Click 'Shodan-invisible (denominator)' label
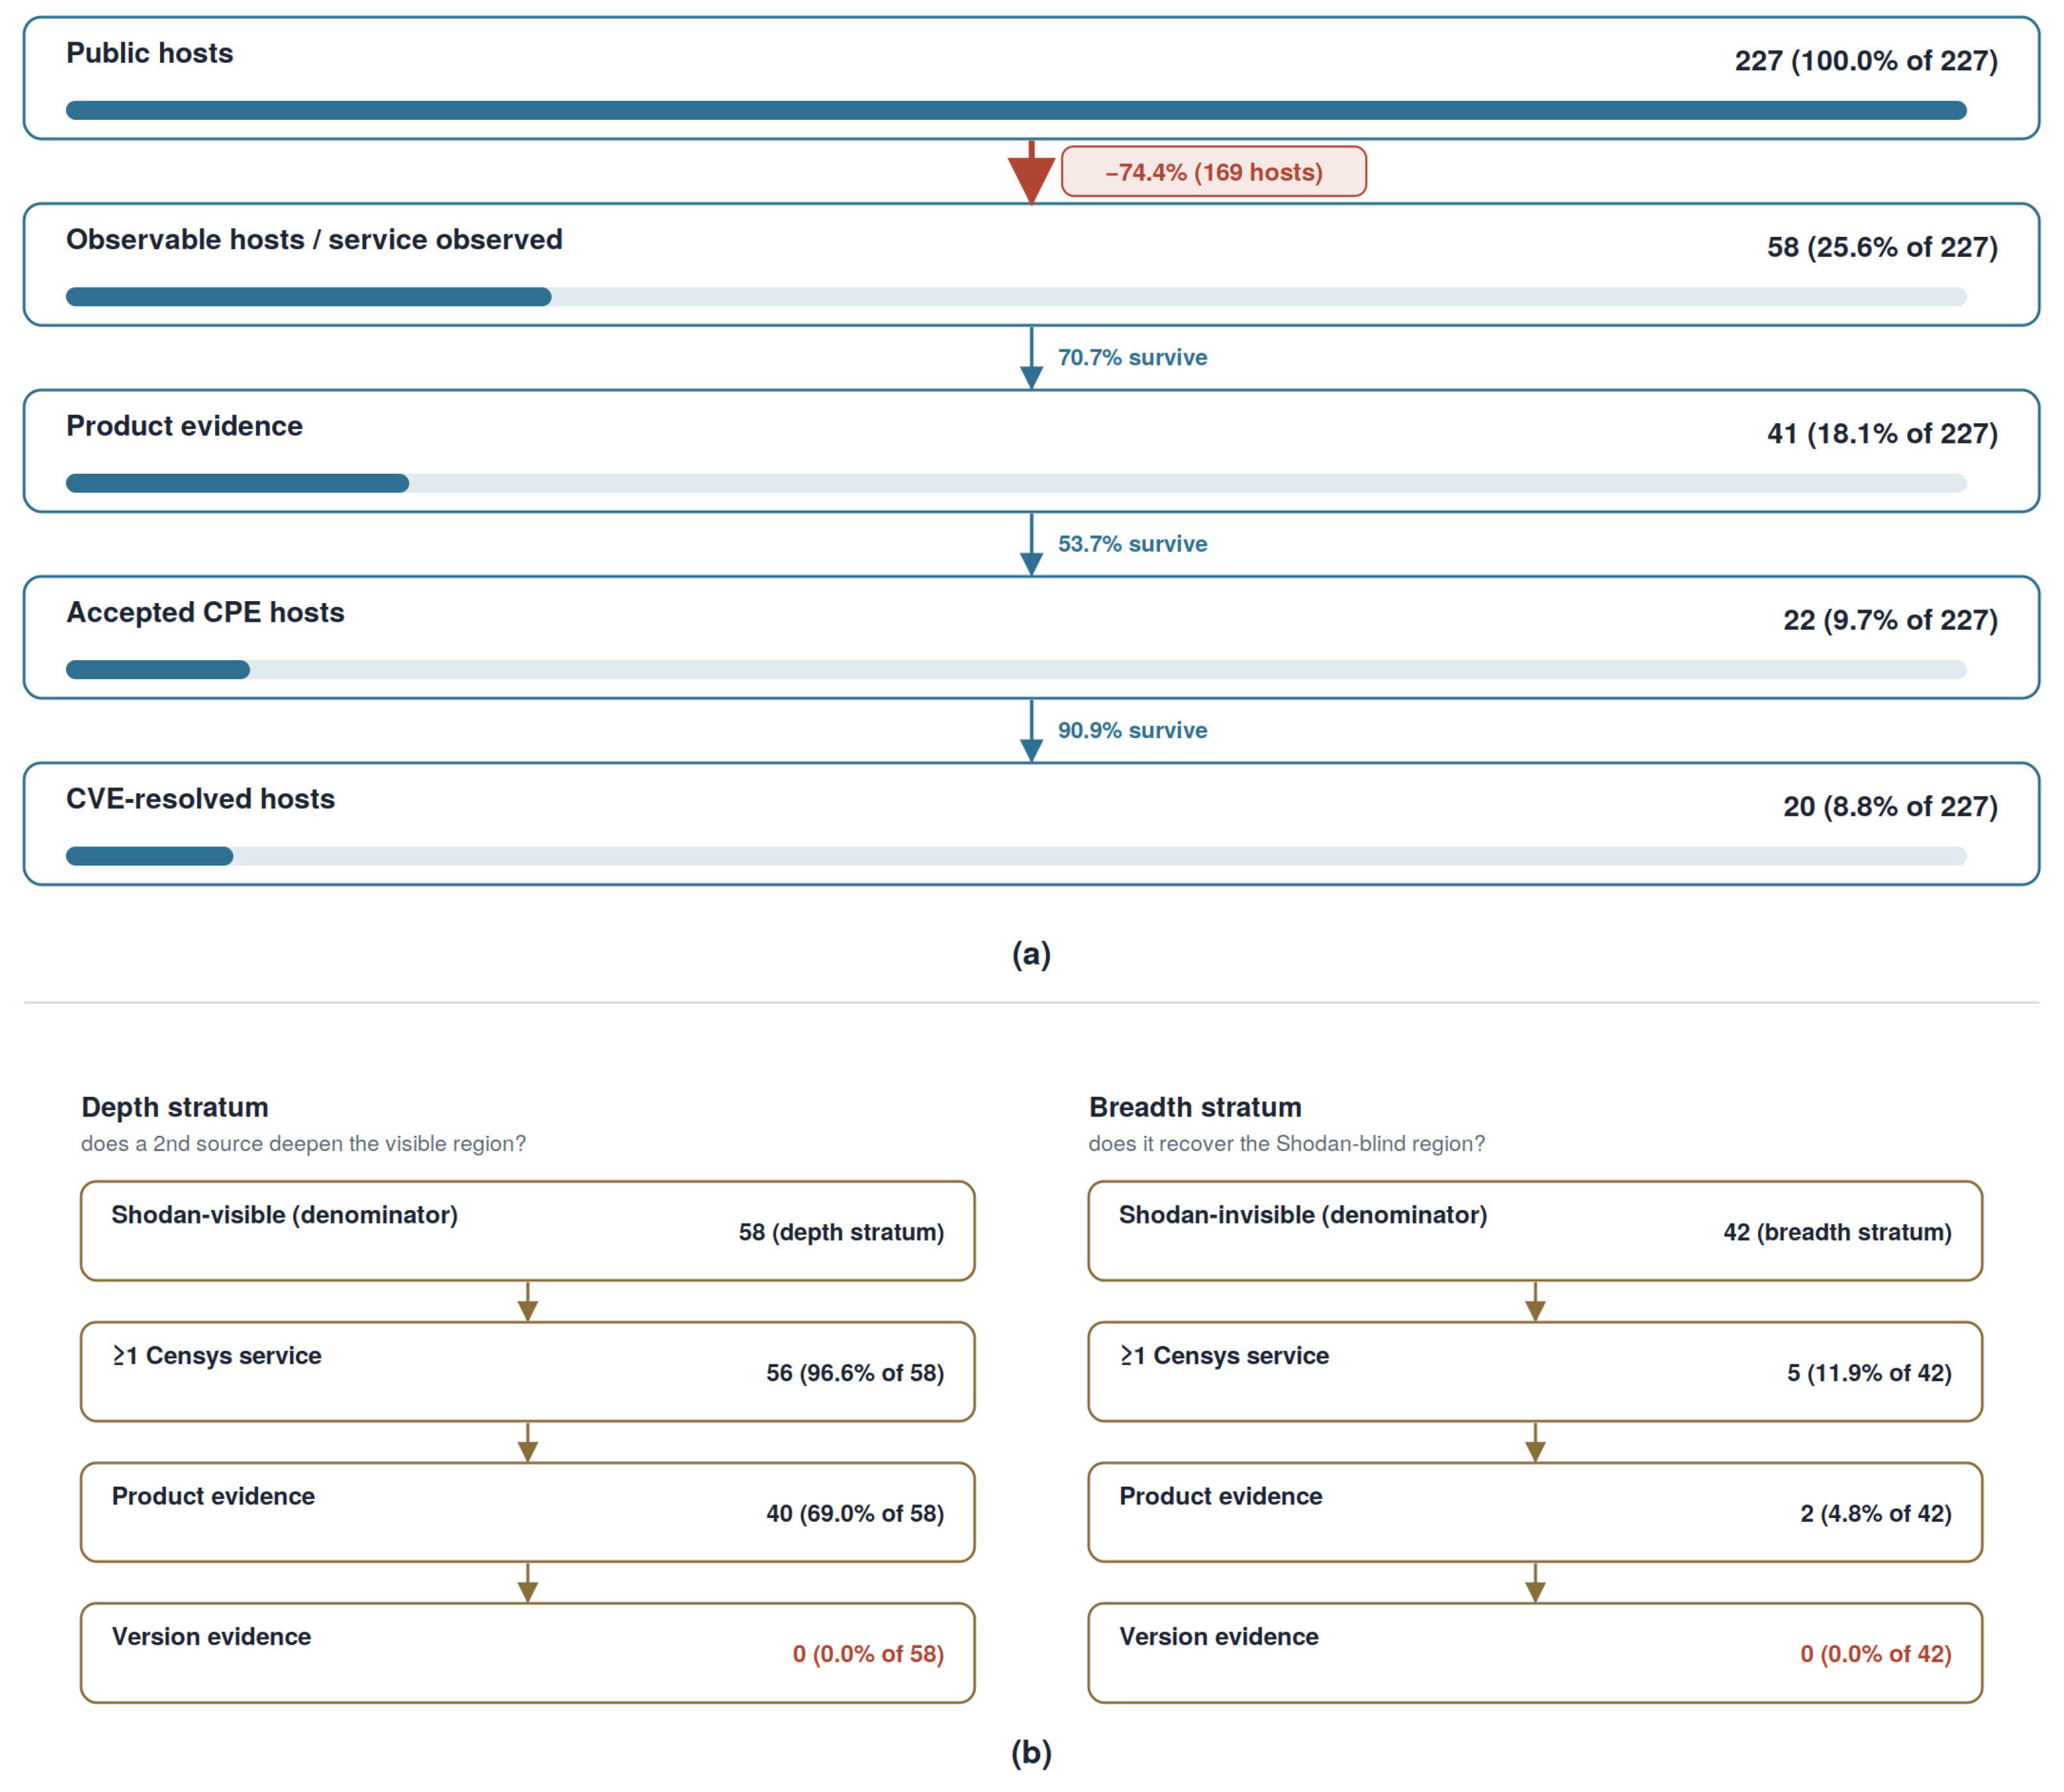 tap(1303, 1215)
